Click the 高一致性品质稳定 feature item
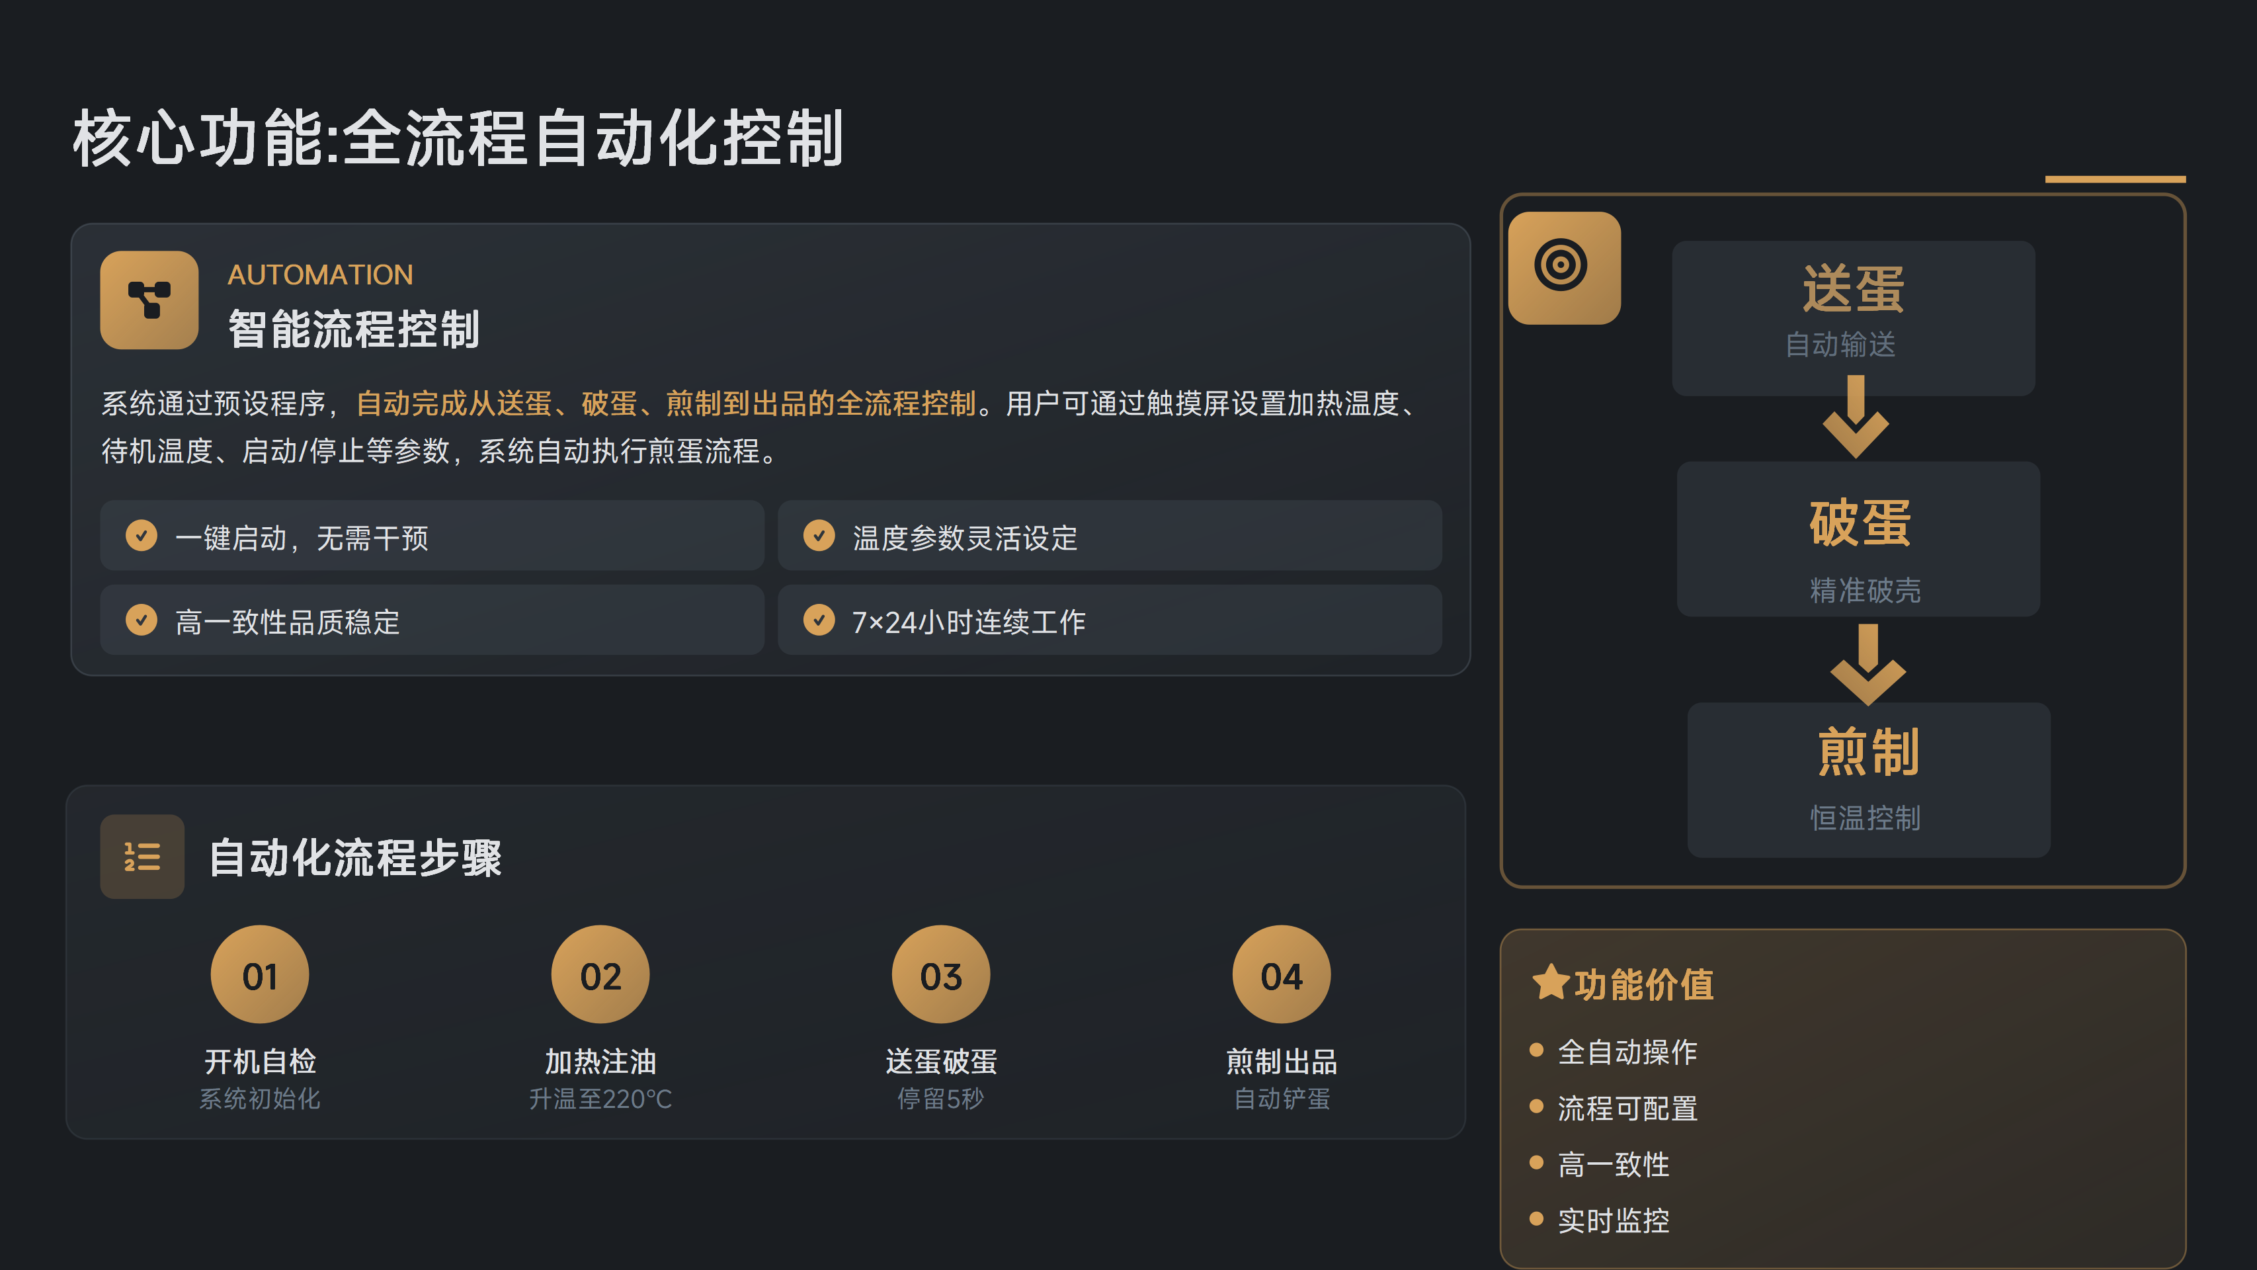The height and width of the screenshot is (1270, 2257). 432,620
